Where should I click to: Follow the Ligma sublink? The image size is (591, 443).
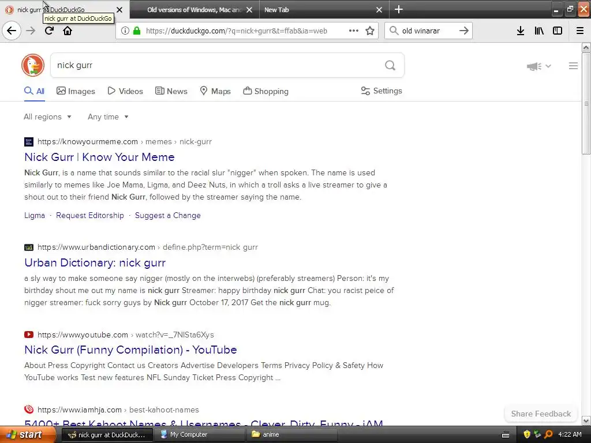[x=35, y=216]
